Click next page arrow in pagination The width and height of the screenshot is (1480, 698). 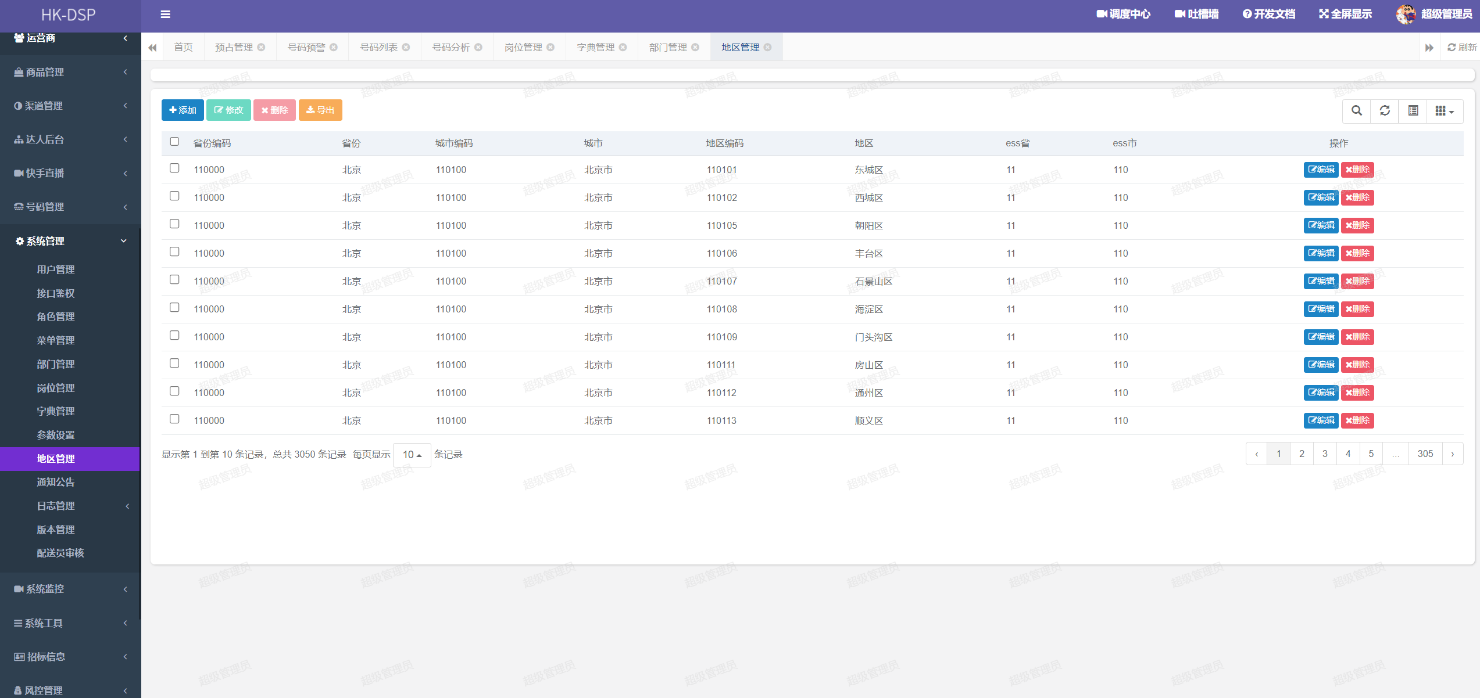pyautogui.click(x=1453, y=454)
